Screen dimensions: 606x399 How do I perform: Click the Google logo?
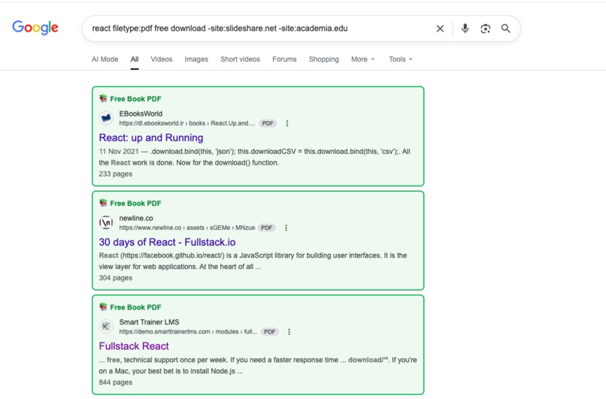(x=35, y=27)
